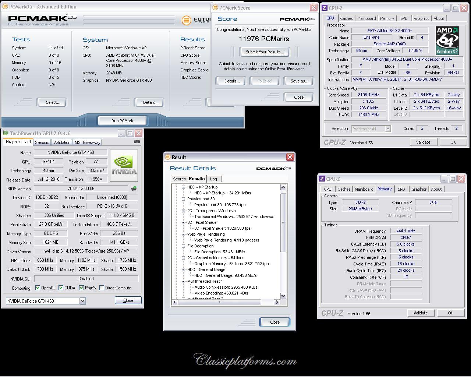
Task: Click the NVIDIA logo in GPU-Z
Action: pyautogui.click(x=124, y=166)
